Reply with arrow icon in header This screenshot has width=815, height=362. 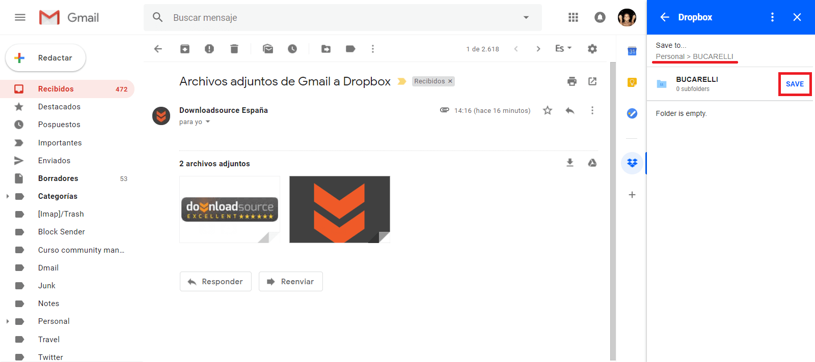pos(570,110)
